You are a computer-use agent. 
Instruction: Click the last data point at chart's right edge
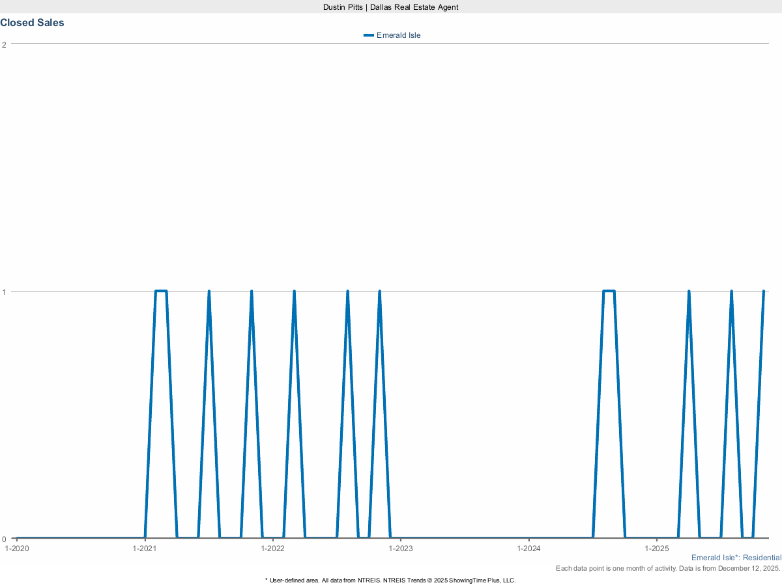[763, 291]
